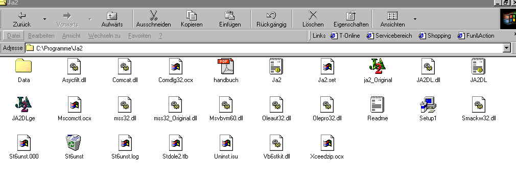Open the Favoriten menu
Viewport: 516px width, 185px height.
click(x=139, y=36)
